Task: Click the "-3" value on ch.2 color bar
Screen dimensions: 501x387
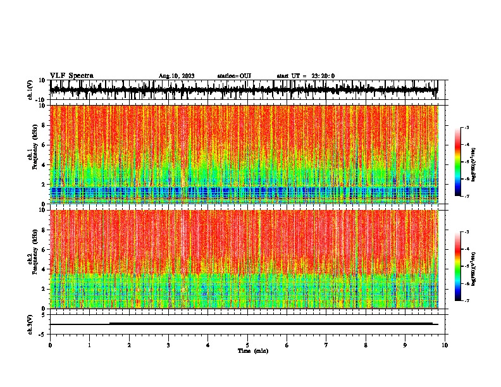Action: pos(466,232)
